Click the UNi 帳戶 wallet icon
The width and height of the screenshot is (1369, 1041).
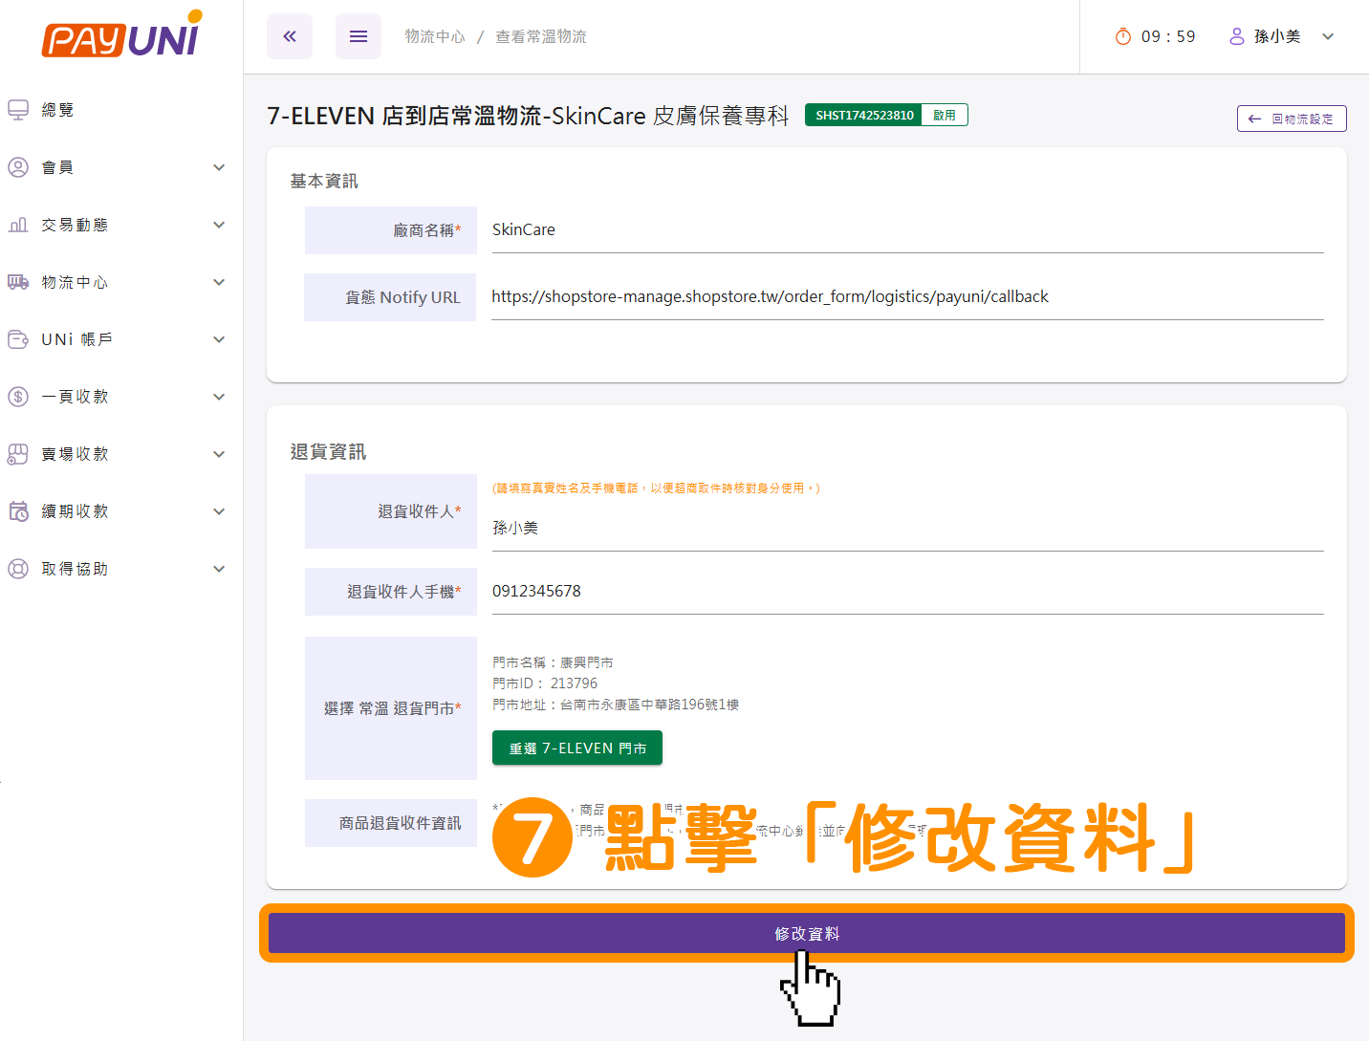point(18,339)
